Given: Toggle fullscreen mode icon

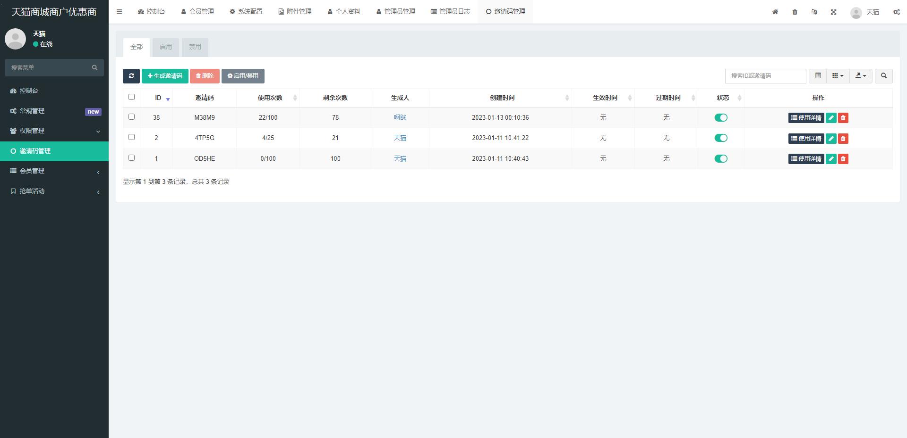Looking at the screenshot, I should pyautogui.click(x=833, y=12).
